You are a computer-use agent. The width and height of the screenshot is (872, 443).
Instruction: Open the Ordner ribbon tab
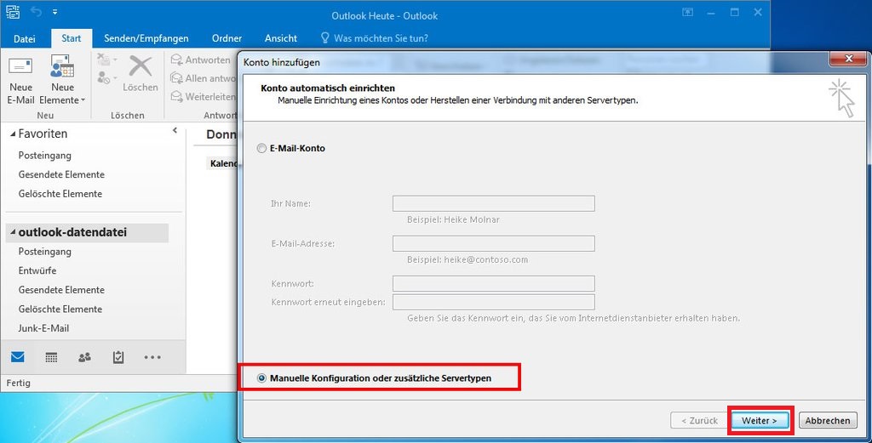pos(227,38)
